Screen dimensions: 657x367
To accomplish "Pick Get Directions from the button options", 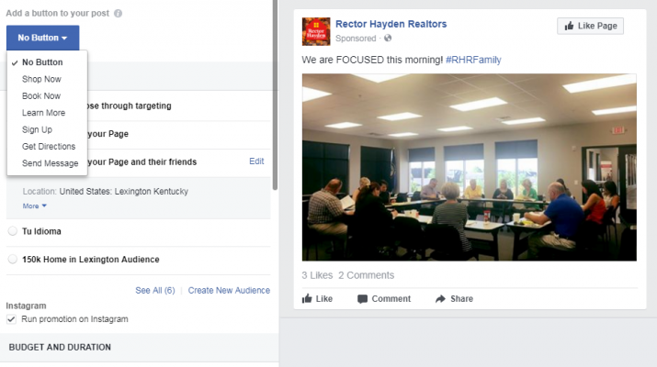I will [x=49, y=147].
